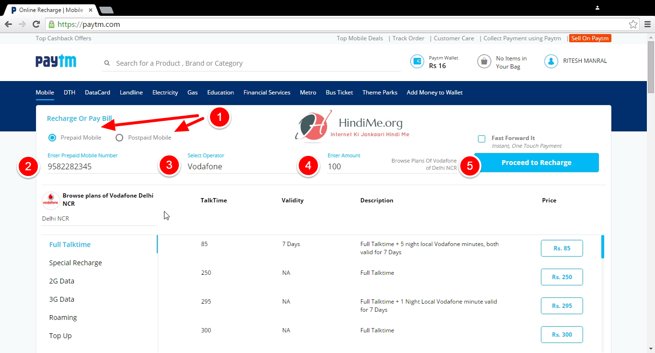The width and height of the screenshot is (655, 353).
Task: Click the browser forward arrow
Action: (x=22, y=24)
